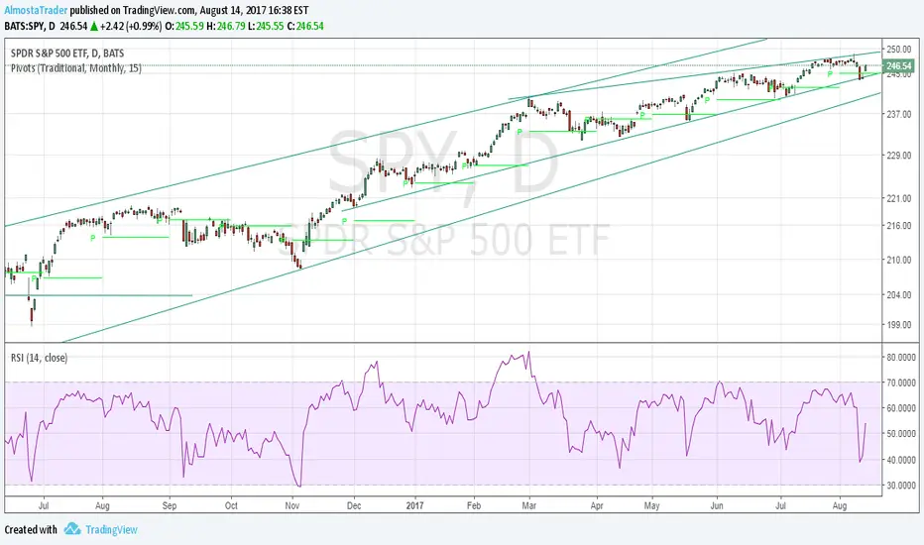Click the Pivots (Traditional, Monthly, 15) legend
This screenshot has height=545, width=924.
(x=76, y=68)
